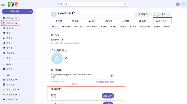The image size is (187, 104).
Task: Click the awadmin avatar beside profile name
Action: click(54, 14)
